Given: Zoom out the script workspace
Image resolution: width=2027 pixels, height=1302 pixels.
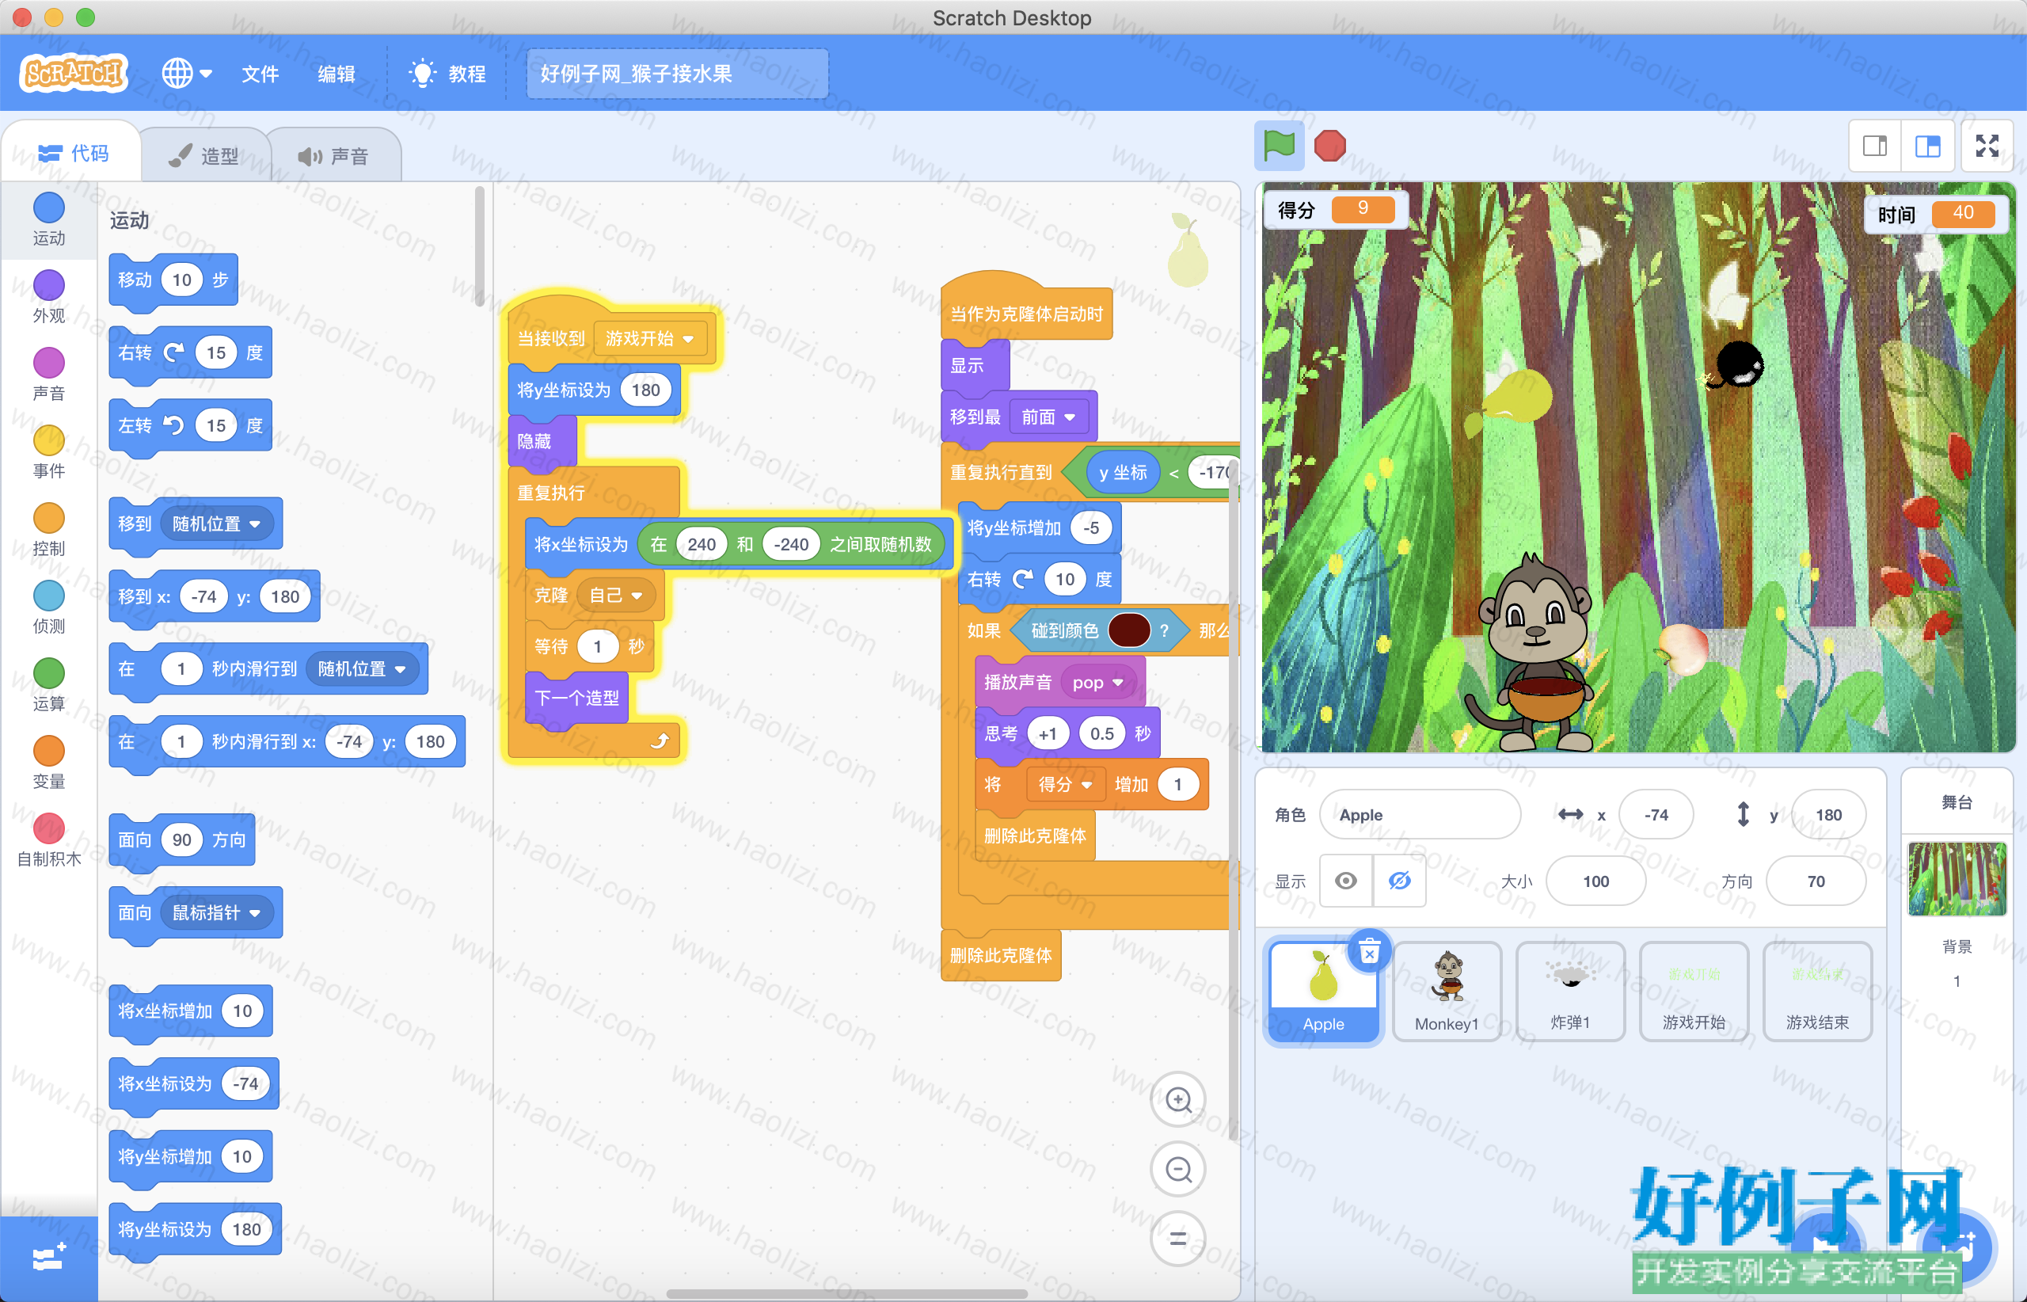Looking at the screenshot, I should coord(1178,1169).
